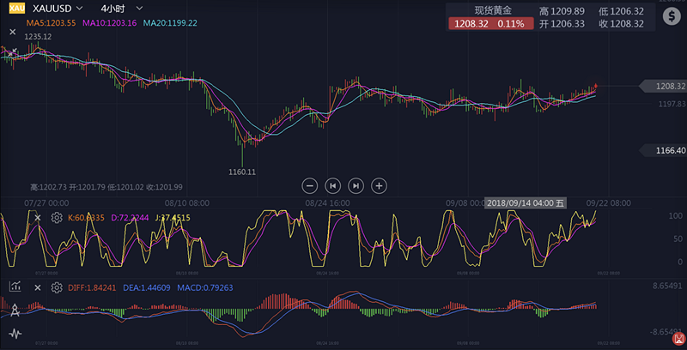
Task: Hide the moving average overlay
Action: pyautogui.click(x=12, y=32)
